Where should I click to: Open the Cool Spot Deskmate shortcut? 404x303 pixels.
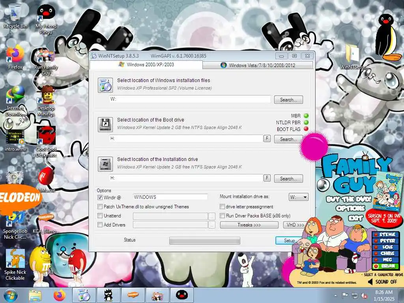point(46,142)
